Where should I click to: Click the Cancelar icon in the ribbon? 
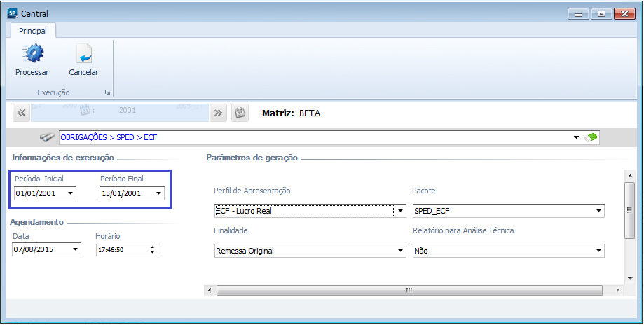tap(83, 54)
